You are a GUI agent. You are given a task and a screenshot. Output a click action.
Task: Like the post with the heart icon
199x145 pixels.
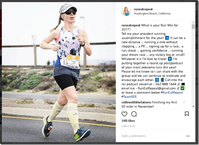pyautogui.click(x=124, y=114)
